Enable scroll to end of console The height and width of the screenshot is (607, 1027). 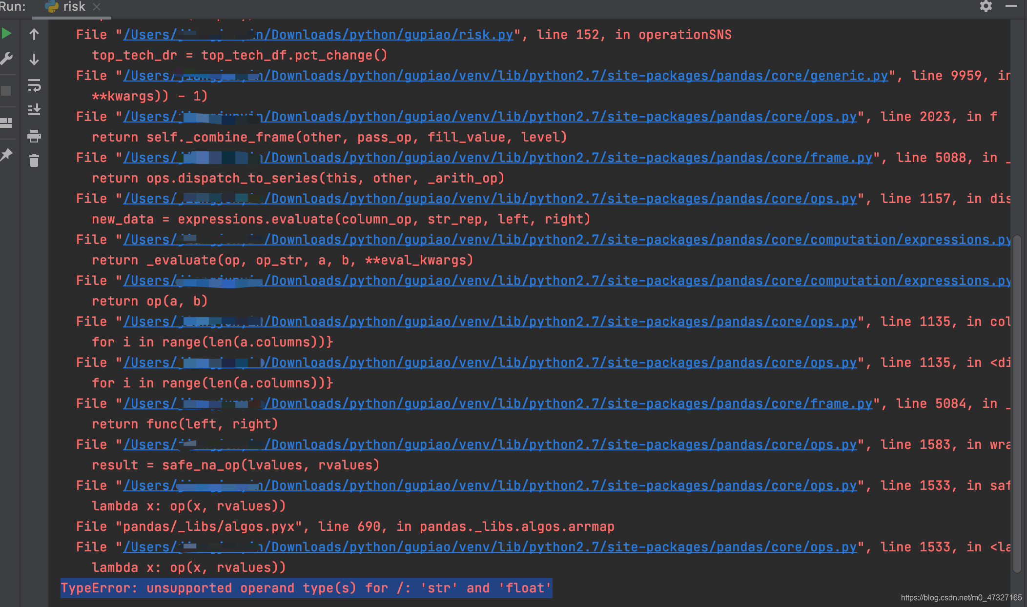coord(34,110)
